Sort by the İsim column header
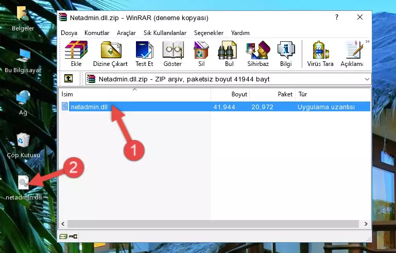The image size is (396, 253). (x=135, y=94)
